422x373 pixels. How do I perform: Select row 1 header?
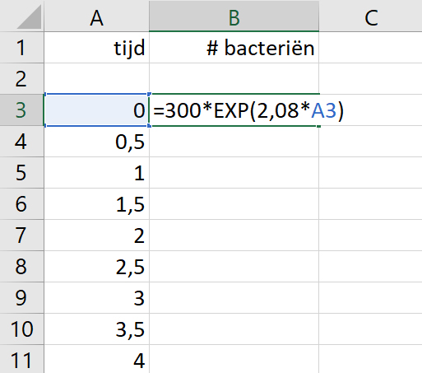[21, 48]
